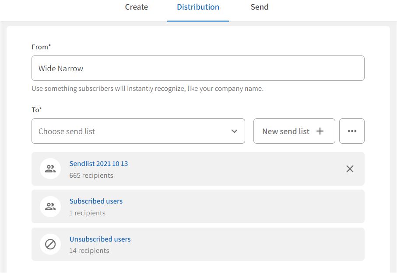
Task: Click the chevron arrow in send list dropdown
Action: point(235,131)
